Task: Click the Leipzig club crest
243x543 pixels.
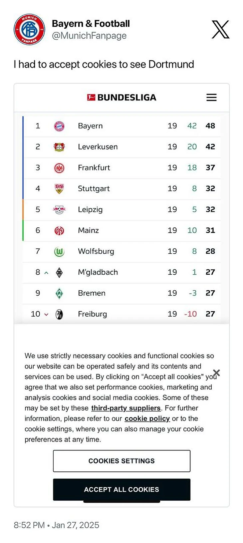Action: [x=59, y=210]
